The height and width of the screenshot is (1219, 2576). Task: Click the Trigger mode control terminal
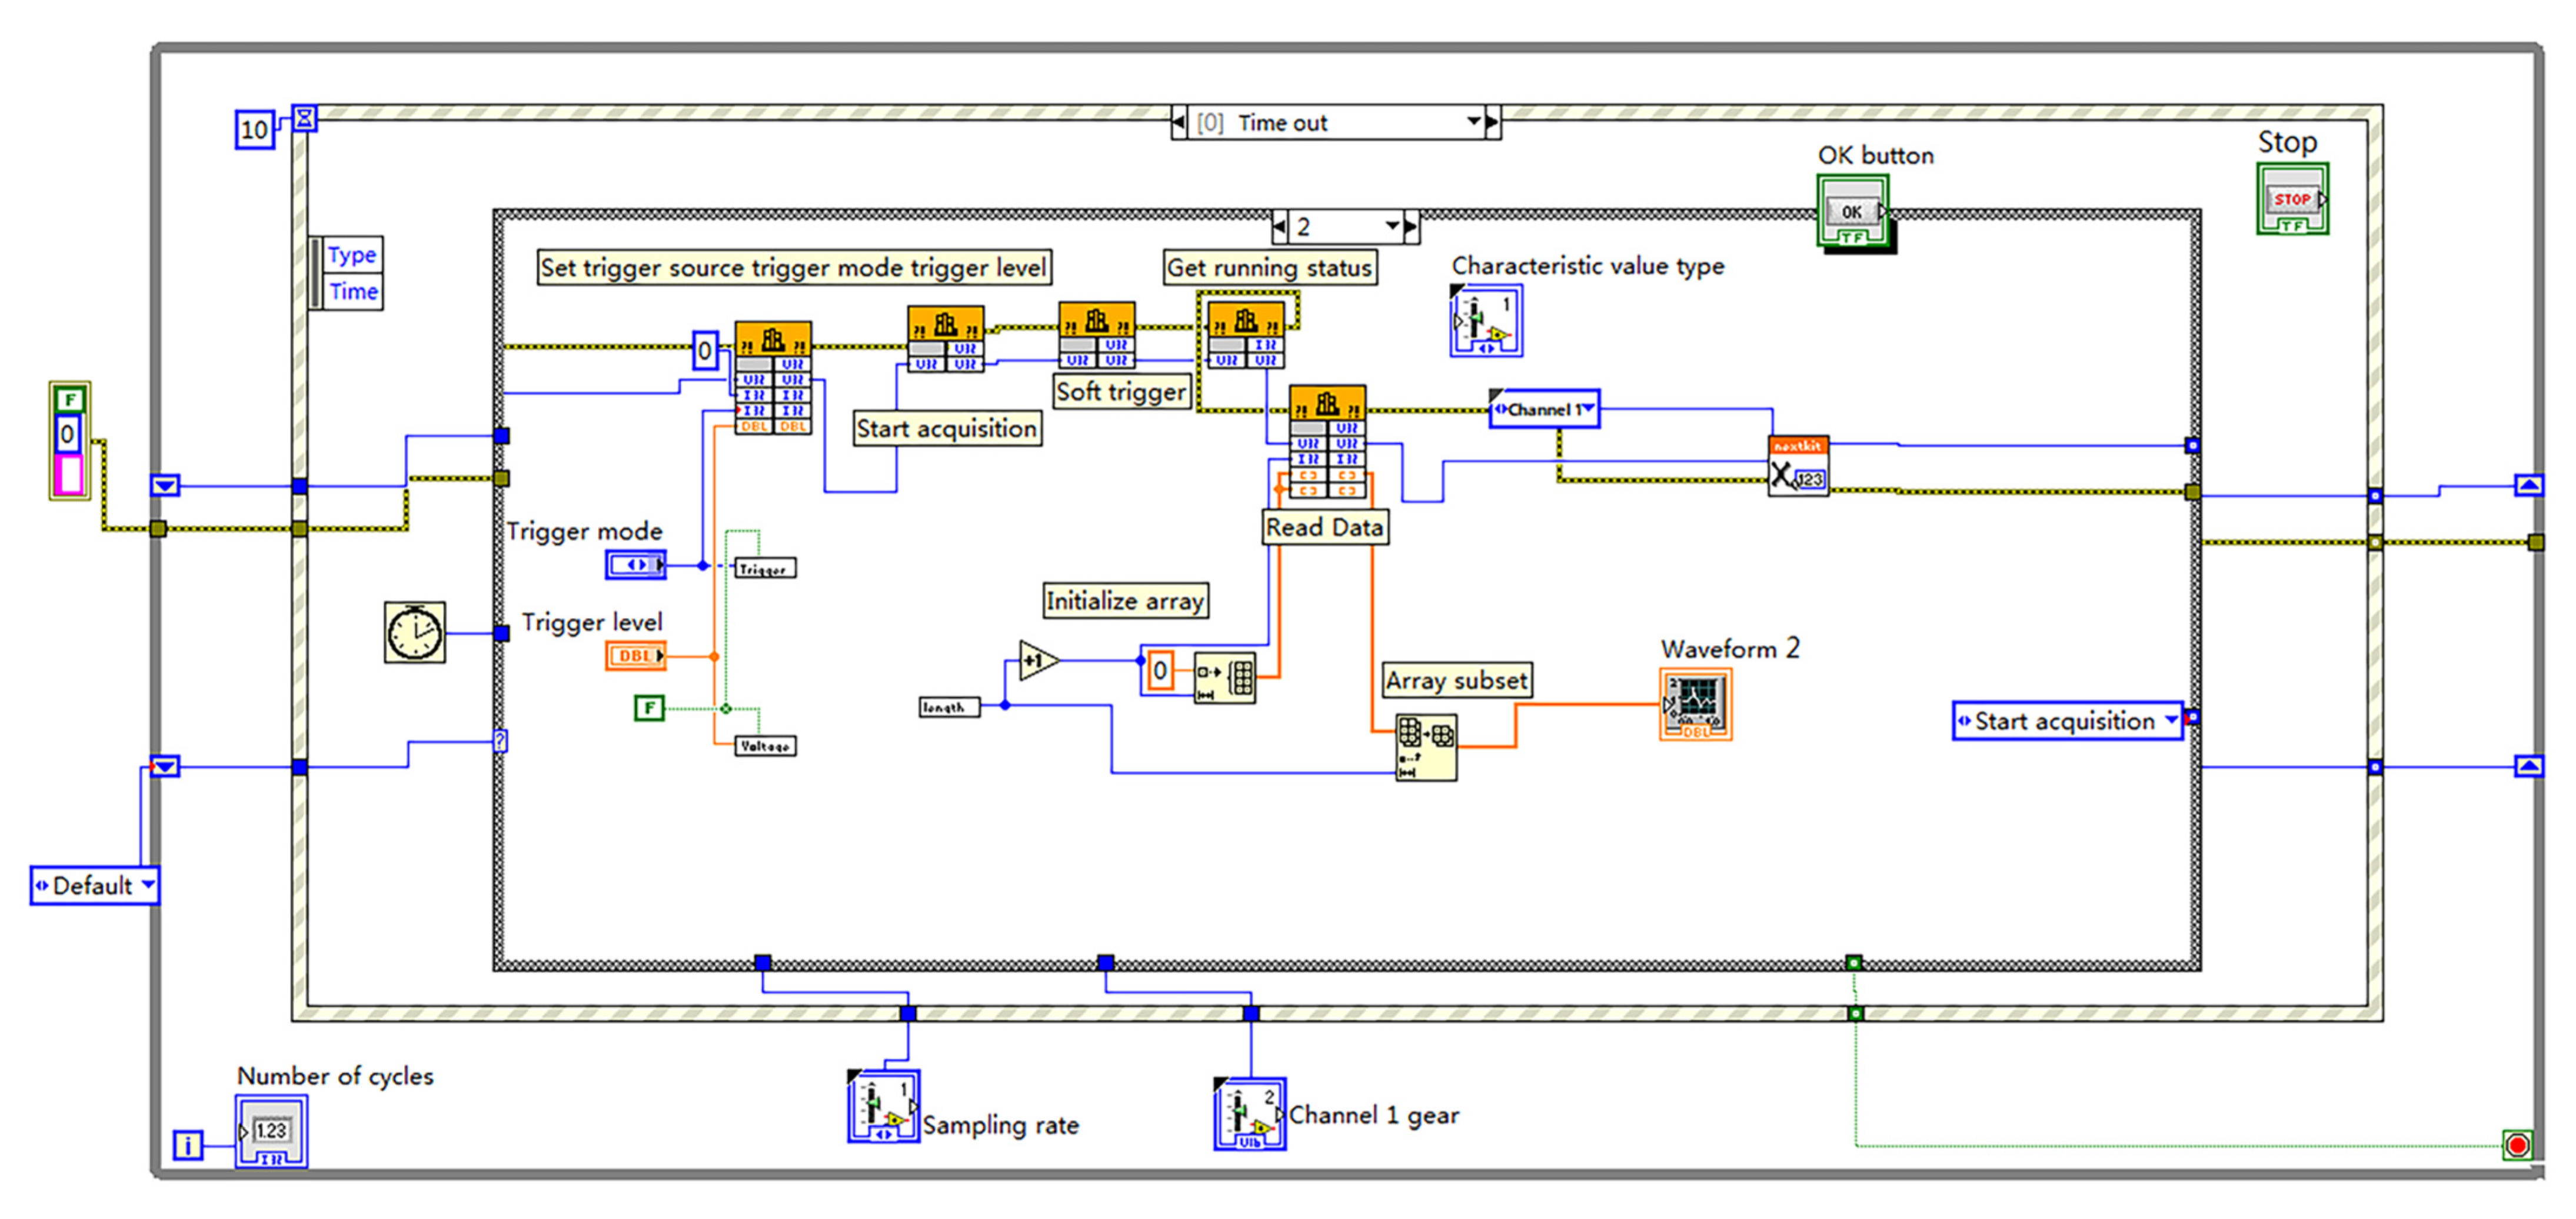point(635,565)
